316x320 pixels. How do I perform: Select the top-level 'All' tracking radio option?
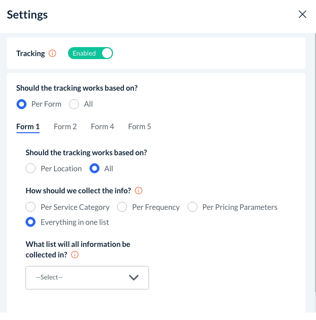point(74,104)
